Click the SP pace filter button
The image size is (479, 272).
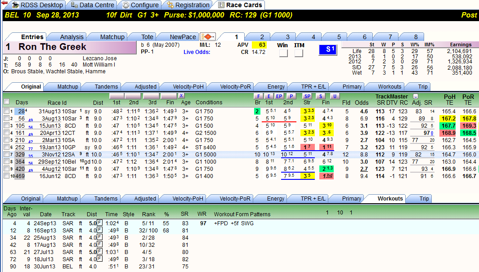pyautogui.click(x=307, y=96)
